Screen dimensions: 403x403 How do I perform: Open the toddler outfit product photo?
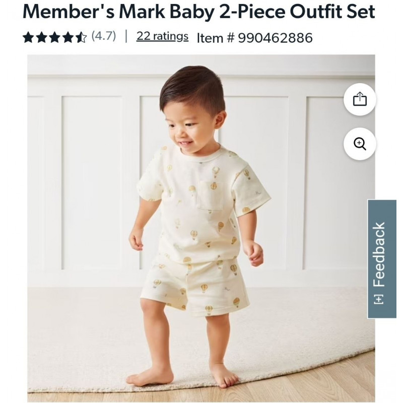(x=201, y=228)
